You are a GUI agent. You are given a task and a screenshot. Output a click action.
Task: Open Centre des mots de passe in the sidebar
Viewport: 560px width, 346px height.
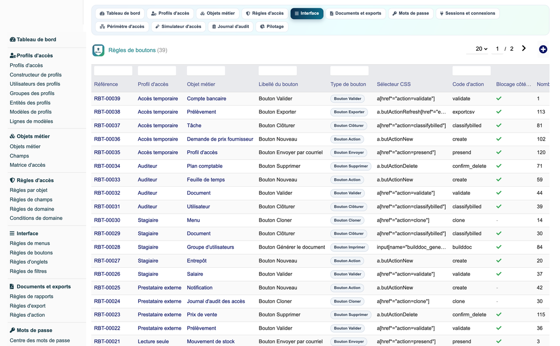40,340
